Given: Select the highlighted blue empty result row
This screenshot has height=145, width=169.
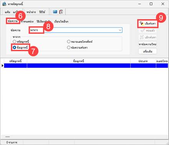Looking at the screenshot, I should pyautogui.click(x=86, y=66).
